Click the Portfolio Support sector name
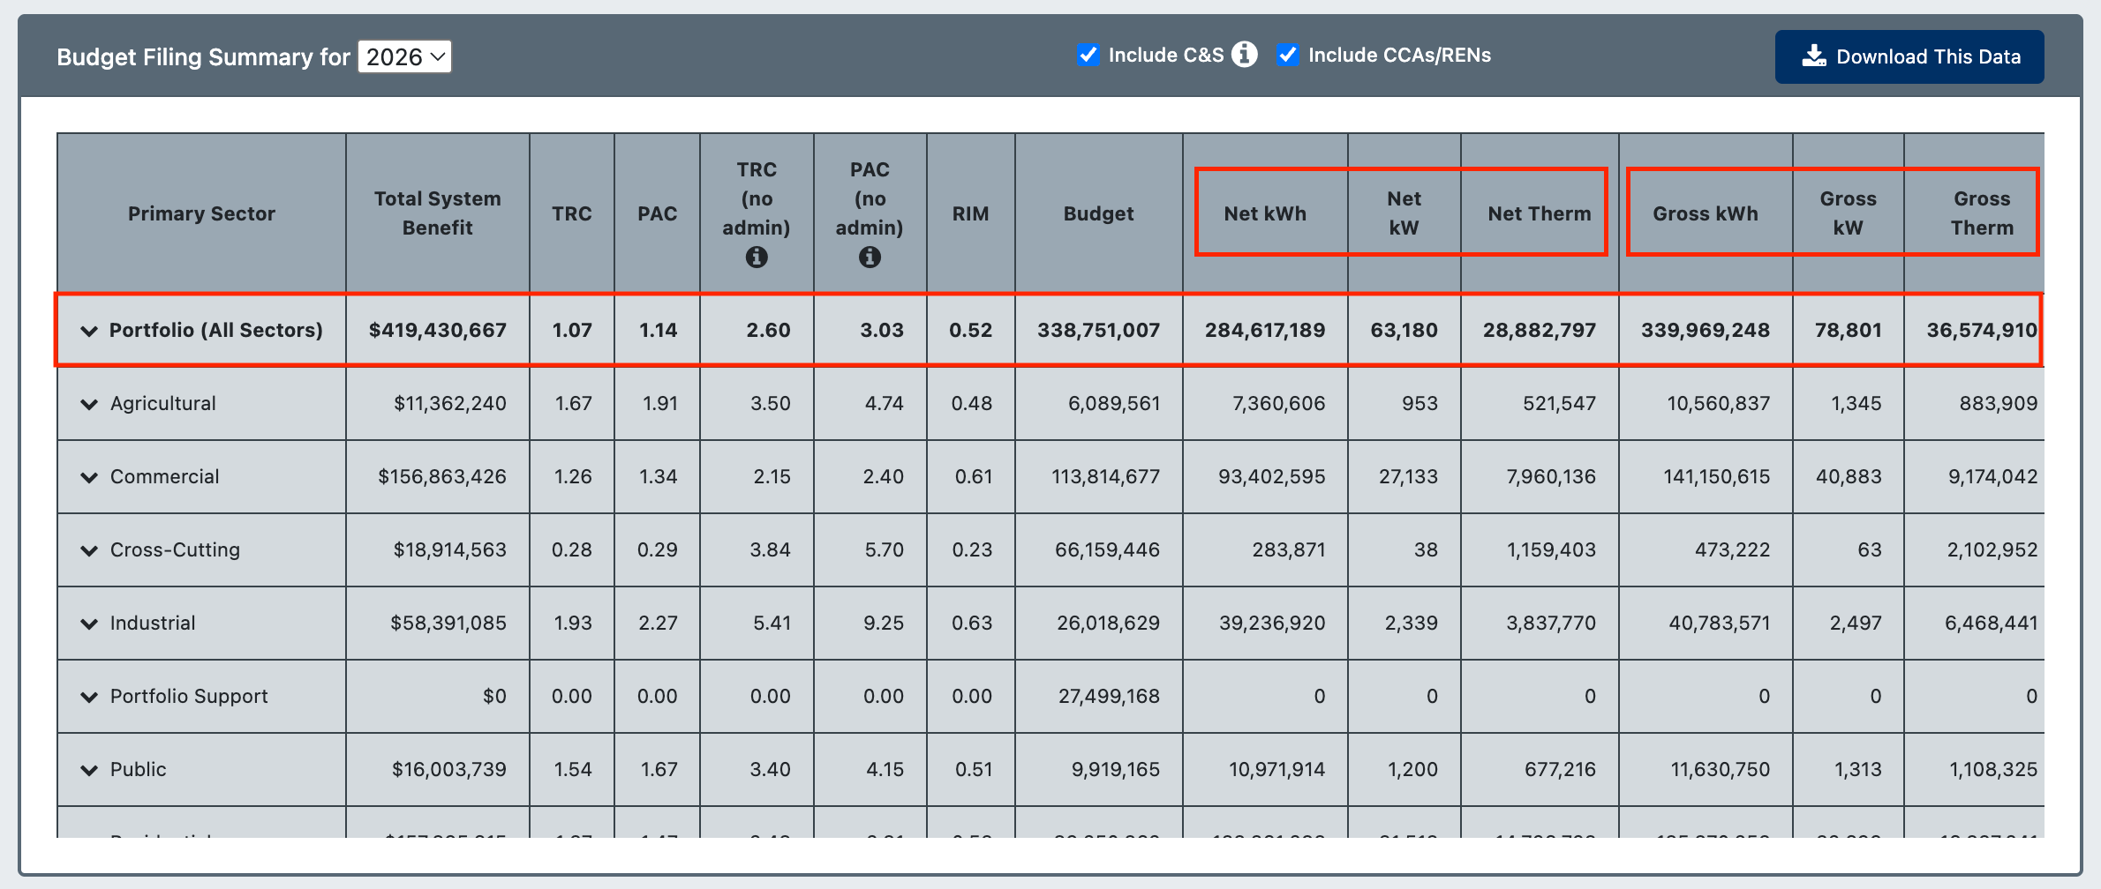Screen dimensions: 2101x889 (189, 696)
